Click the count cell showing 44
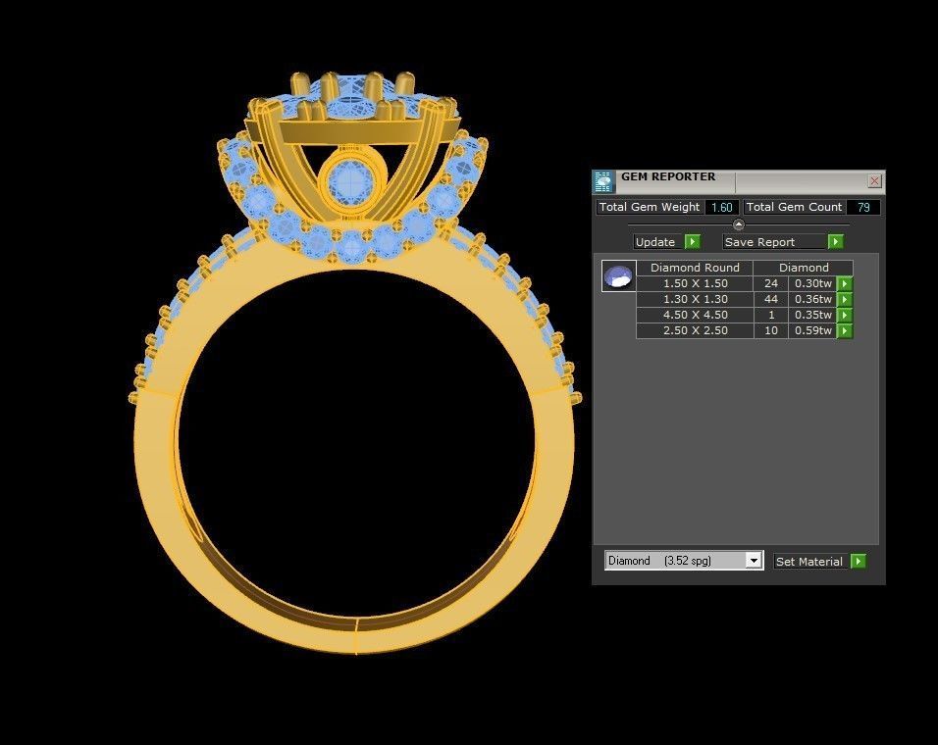Image resolution: width=938 pixels, height=745 pixels. (x=771, y=299)
